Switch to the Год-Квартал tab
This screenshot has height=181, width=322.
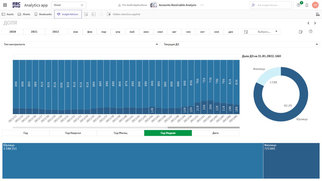73,133
